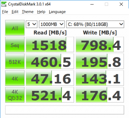
Task: Open the drive selector showing C: 68%
Action: (95, 24)
